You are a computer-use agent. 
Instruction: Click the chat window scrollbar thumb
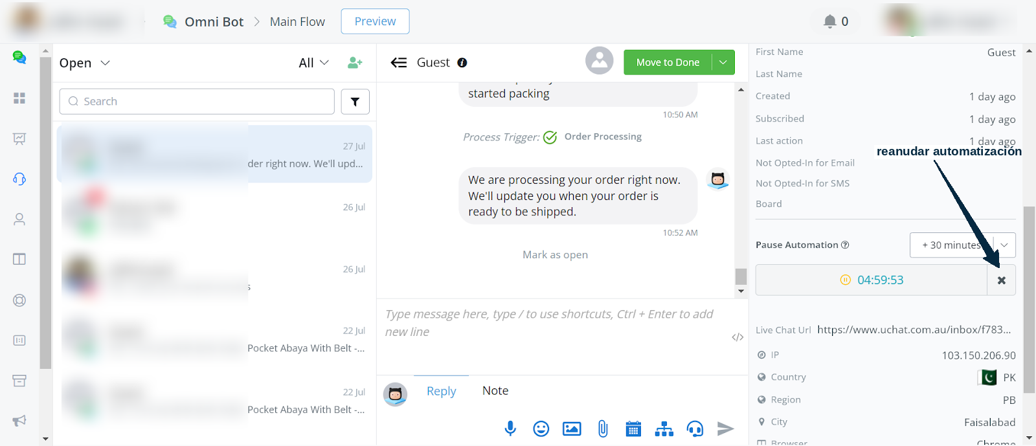pos(741,276)
